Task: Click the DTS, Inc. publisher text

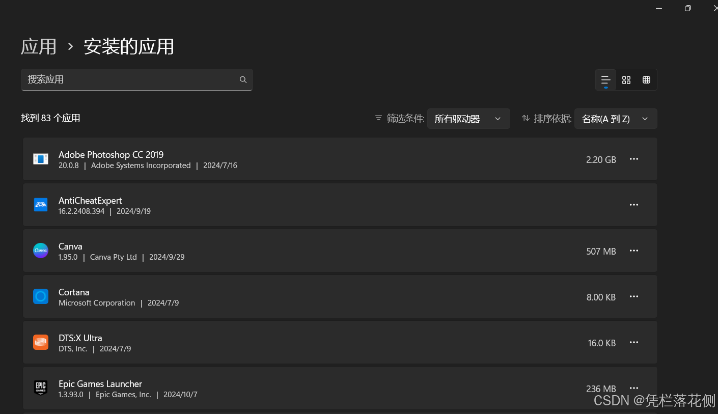Action: [x=73, y=349]
